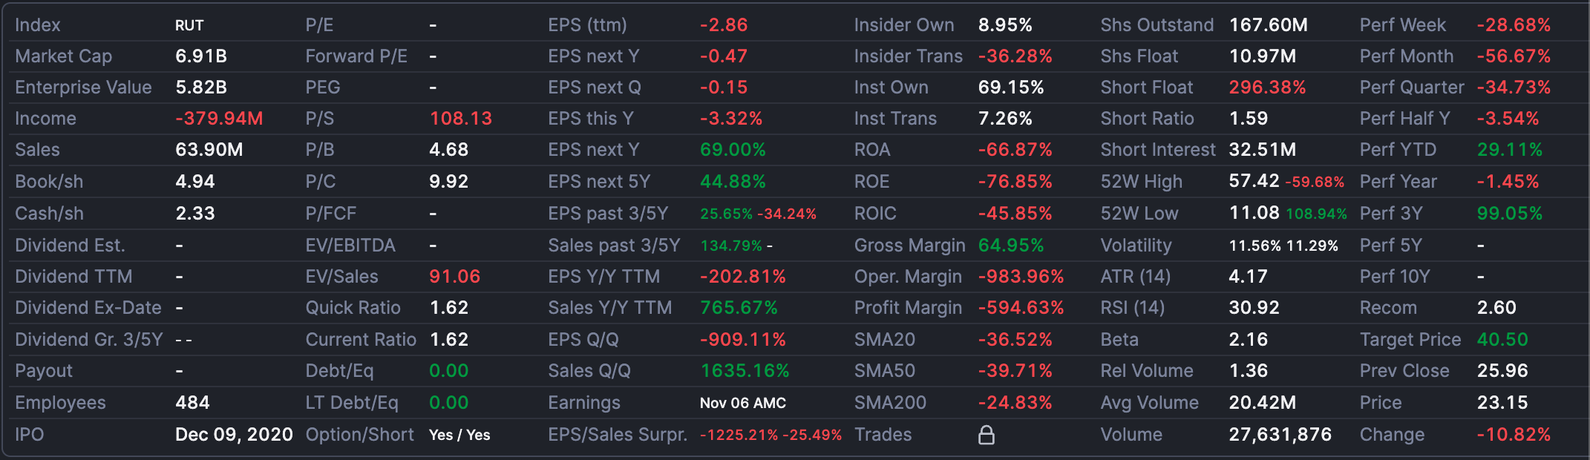Click the Nov 06 AMC earnings date
The height and width of the screenshot is (460, 1590).
(742, 403)
